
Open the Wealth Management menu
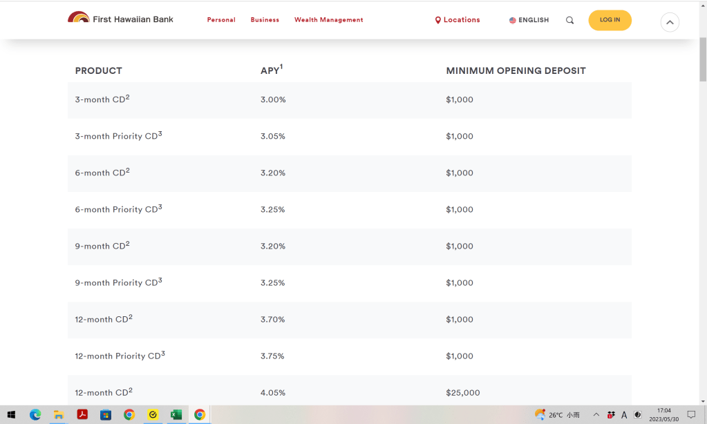[328, 20]
